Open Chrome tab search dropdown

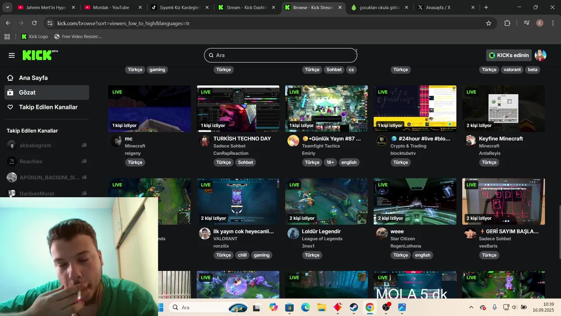(7, 7)
